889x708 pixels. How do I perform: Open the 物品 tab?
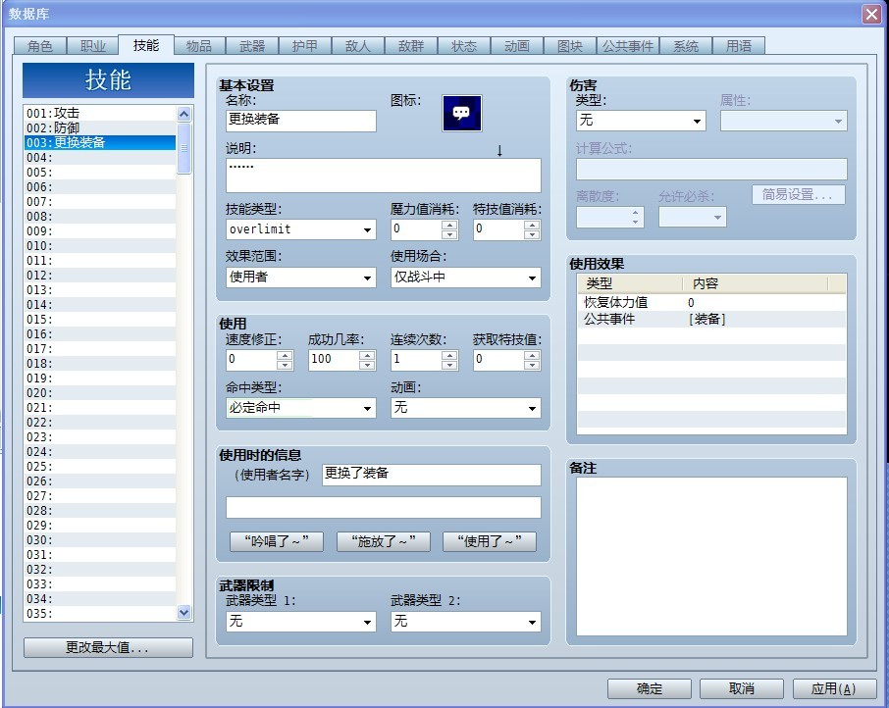(199, 46)
